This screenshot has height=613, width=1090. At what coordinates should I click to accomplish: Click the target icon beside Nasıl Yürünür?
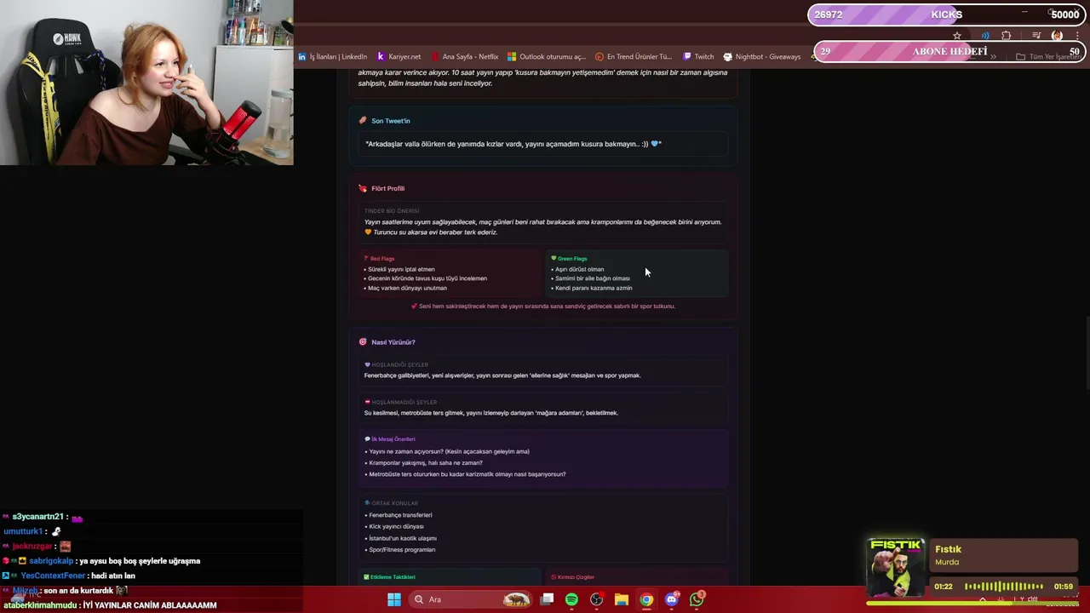pos(363,342)
